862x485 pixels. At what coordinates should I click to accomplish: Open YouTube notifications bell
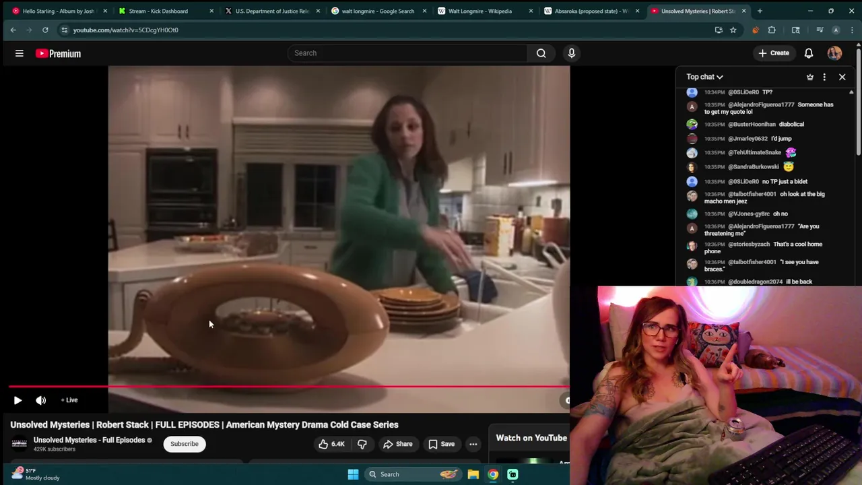pyautogui.click(x=809, y=53)
